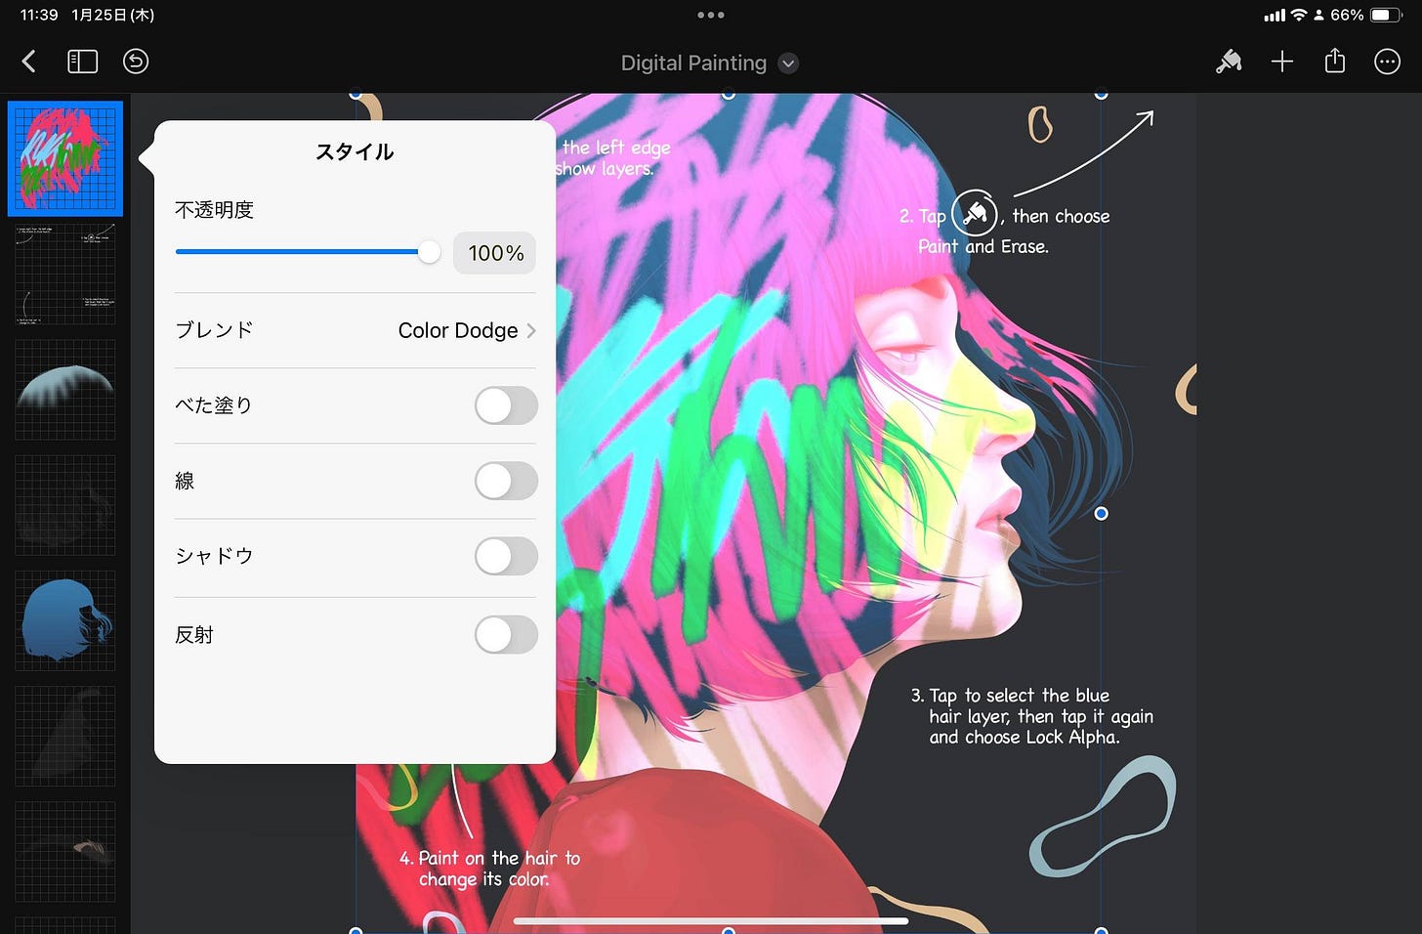Tap the Wi-Fi status icon
Viewport: 1422px width, 934px height.
pos(1299,15)
